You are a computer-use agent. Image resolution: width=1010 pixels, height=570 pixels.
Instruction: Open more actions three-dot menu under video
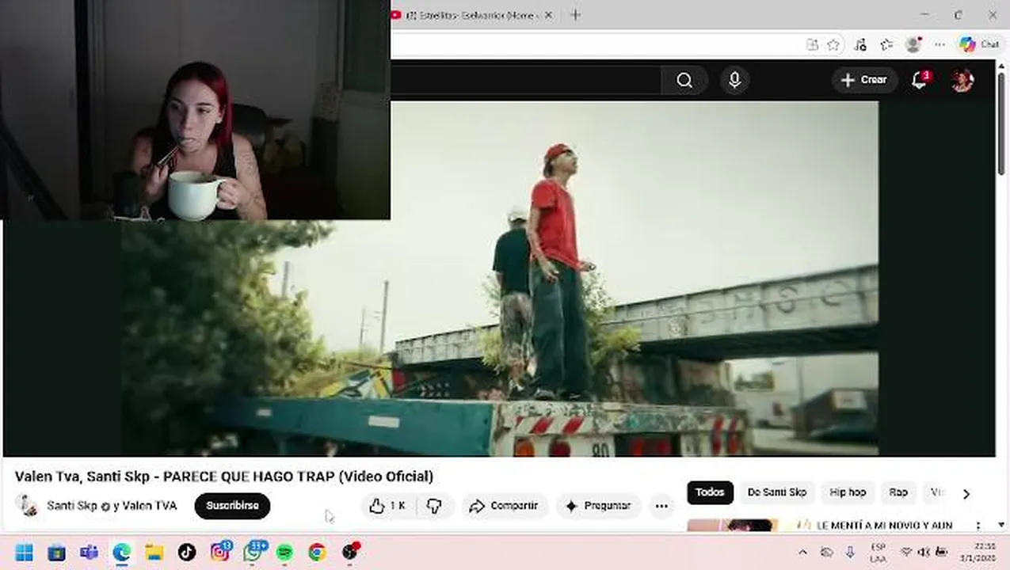tap(661, 506)
